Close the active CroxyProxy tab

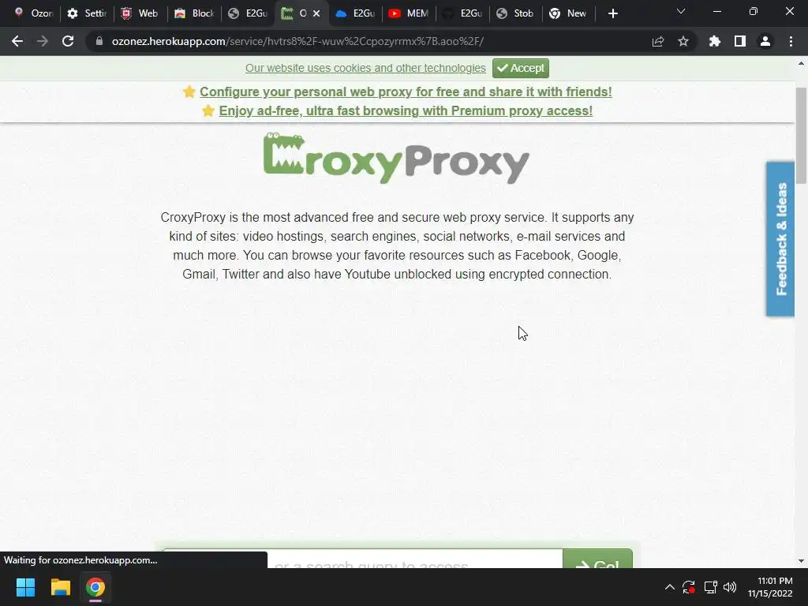(x=316, y=13)
